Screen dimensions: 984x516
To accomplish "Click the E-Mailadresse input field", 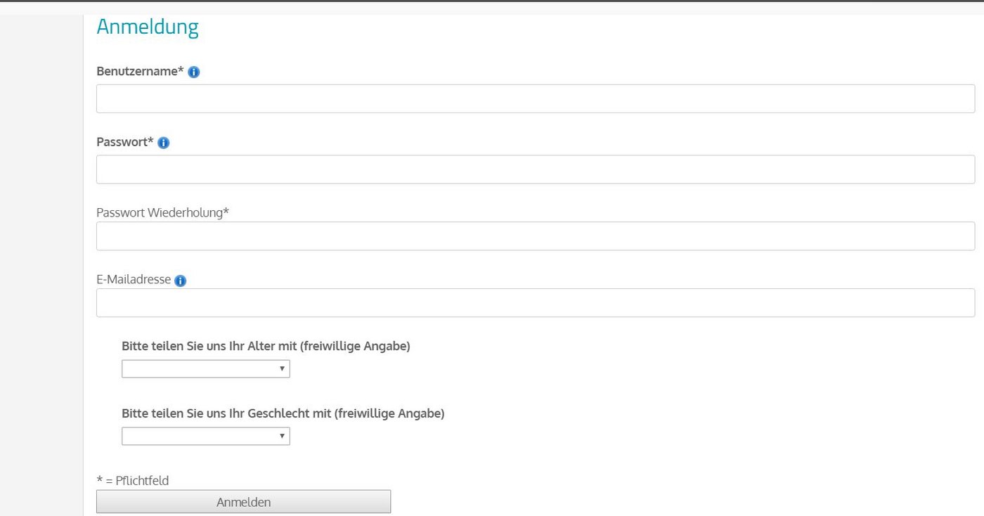I will (x=535, y=303).
